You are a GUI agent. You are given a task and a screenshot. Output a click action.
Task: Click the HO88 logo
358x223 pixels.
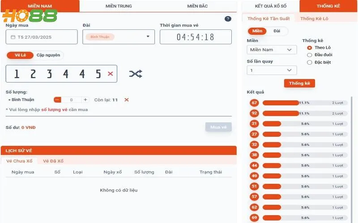[30, 17]
